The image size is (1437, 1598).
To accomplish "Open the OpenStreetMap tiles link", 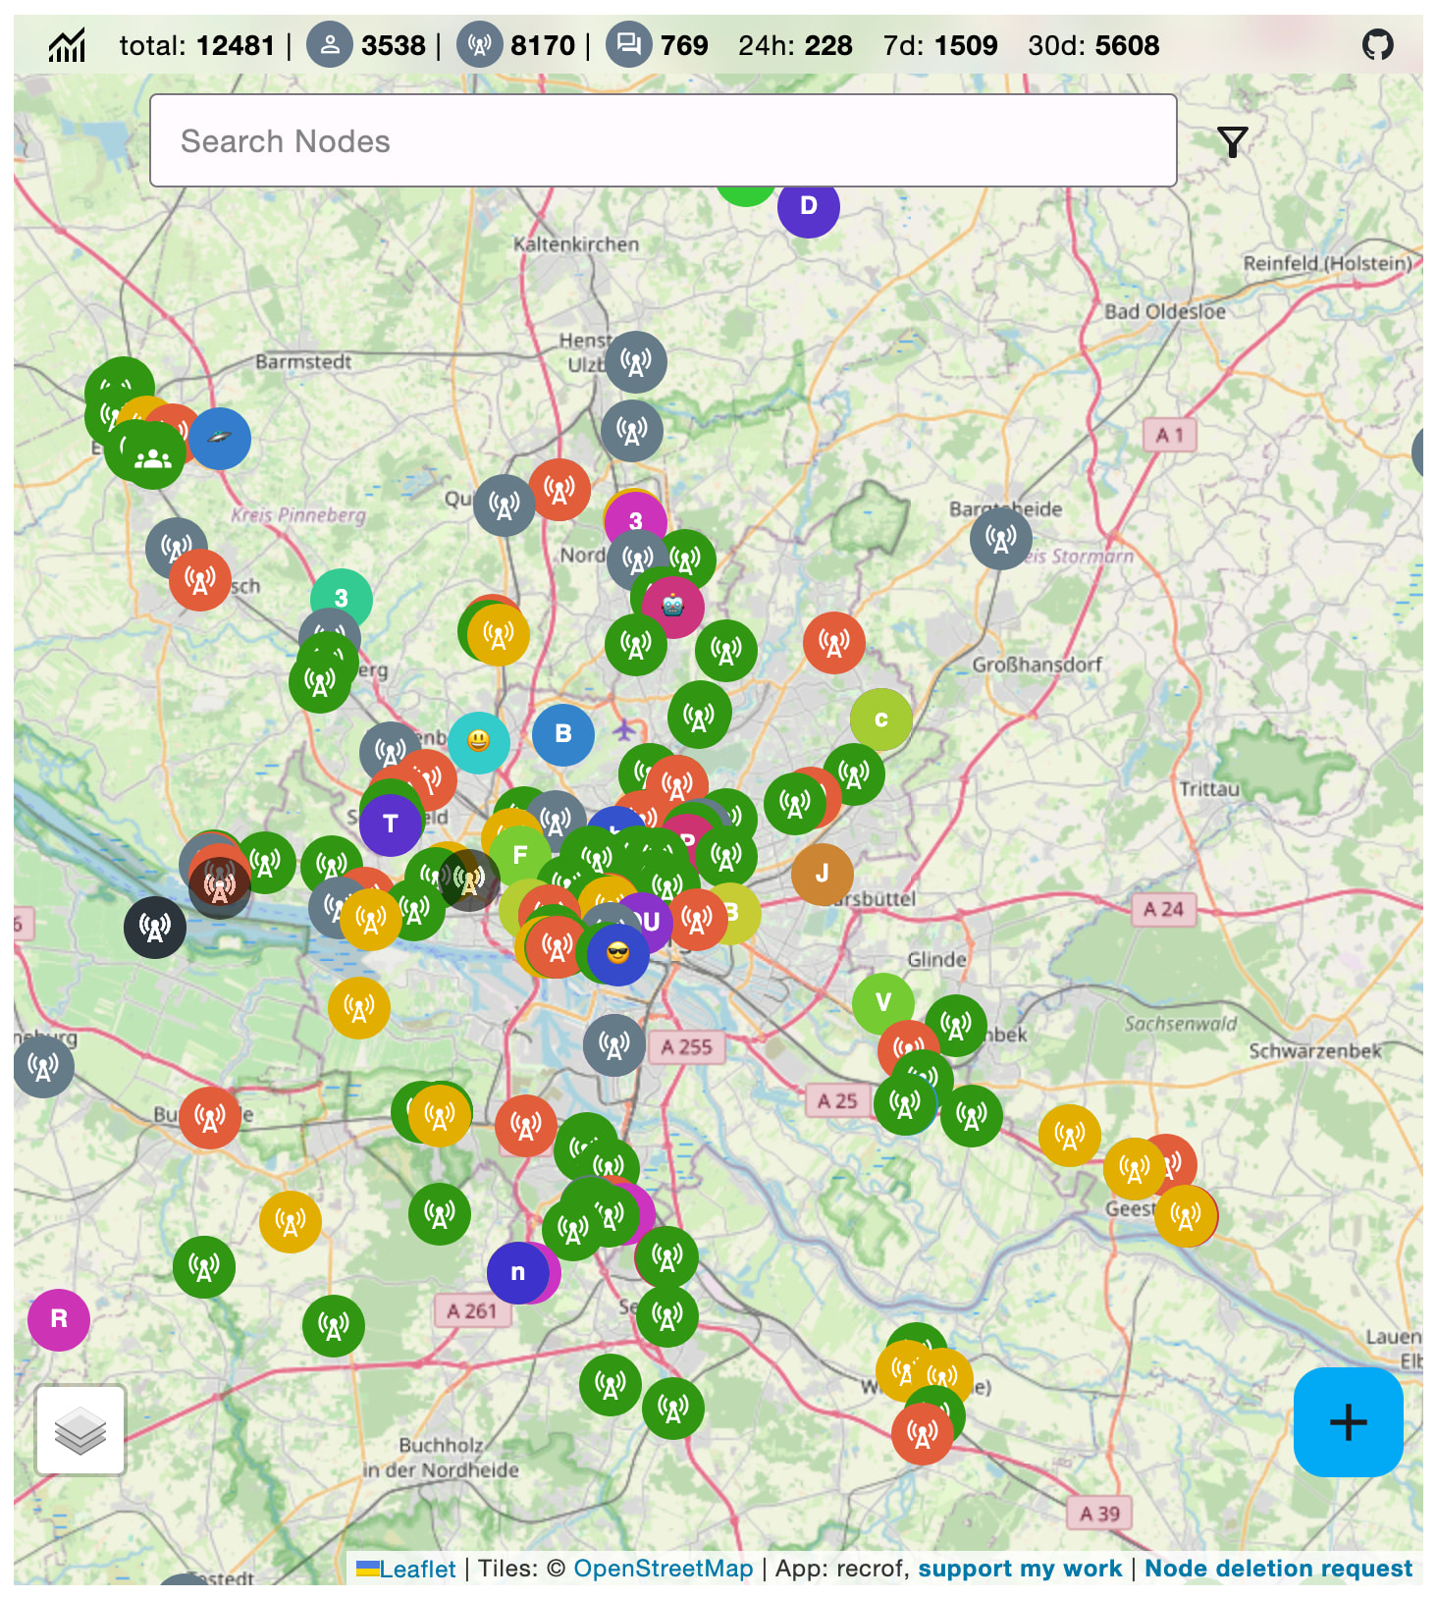I will click(663, 1569).
